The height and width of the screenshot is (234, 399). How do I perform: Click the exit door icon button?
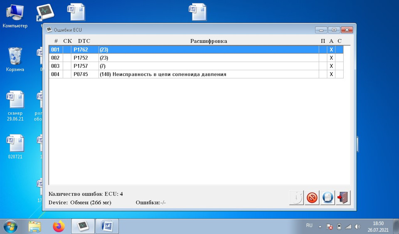(343, 197)
